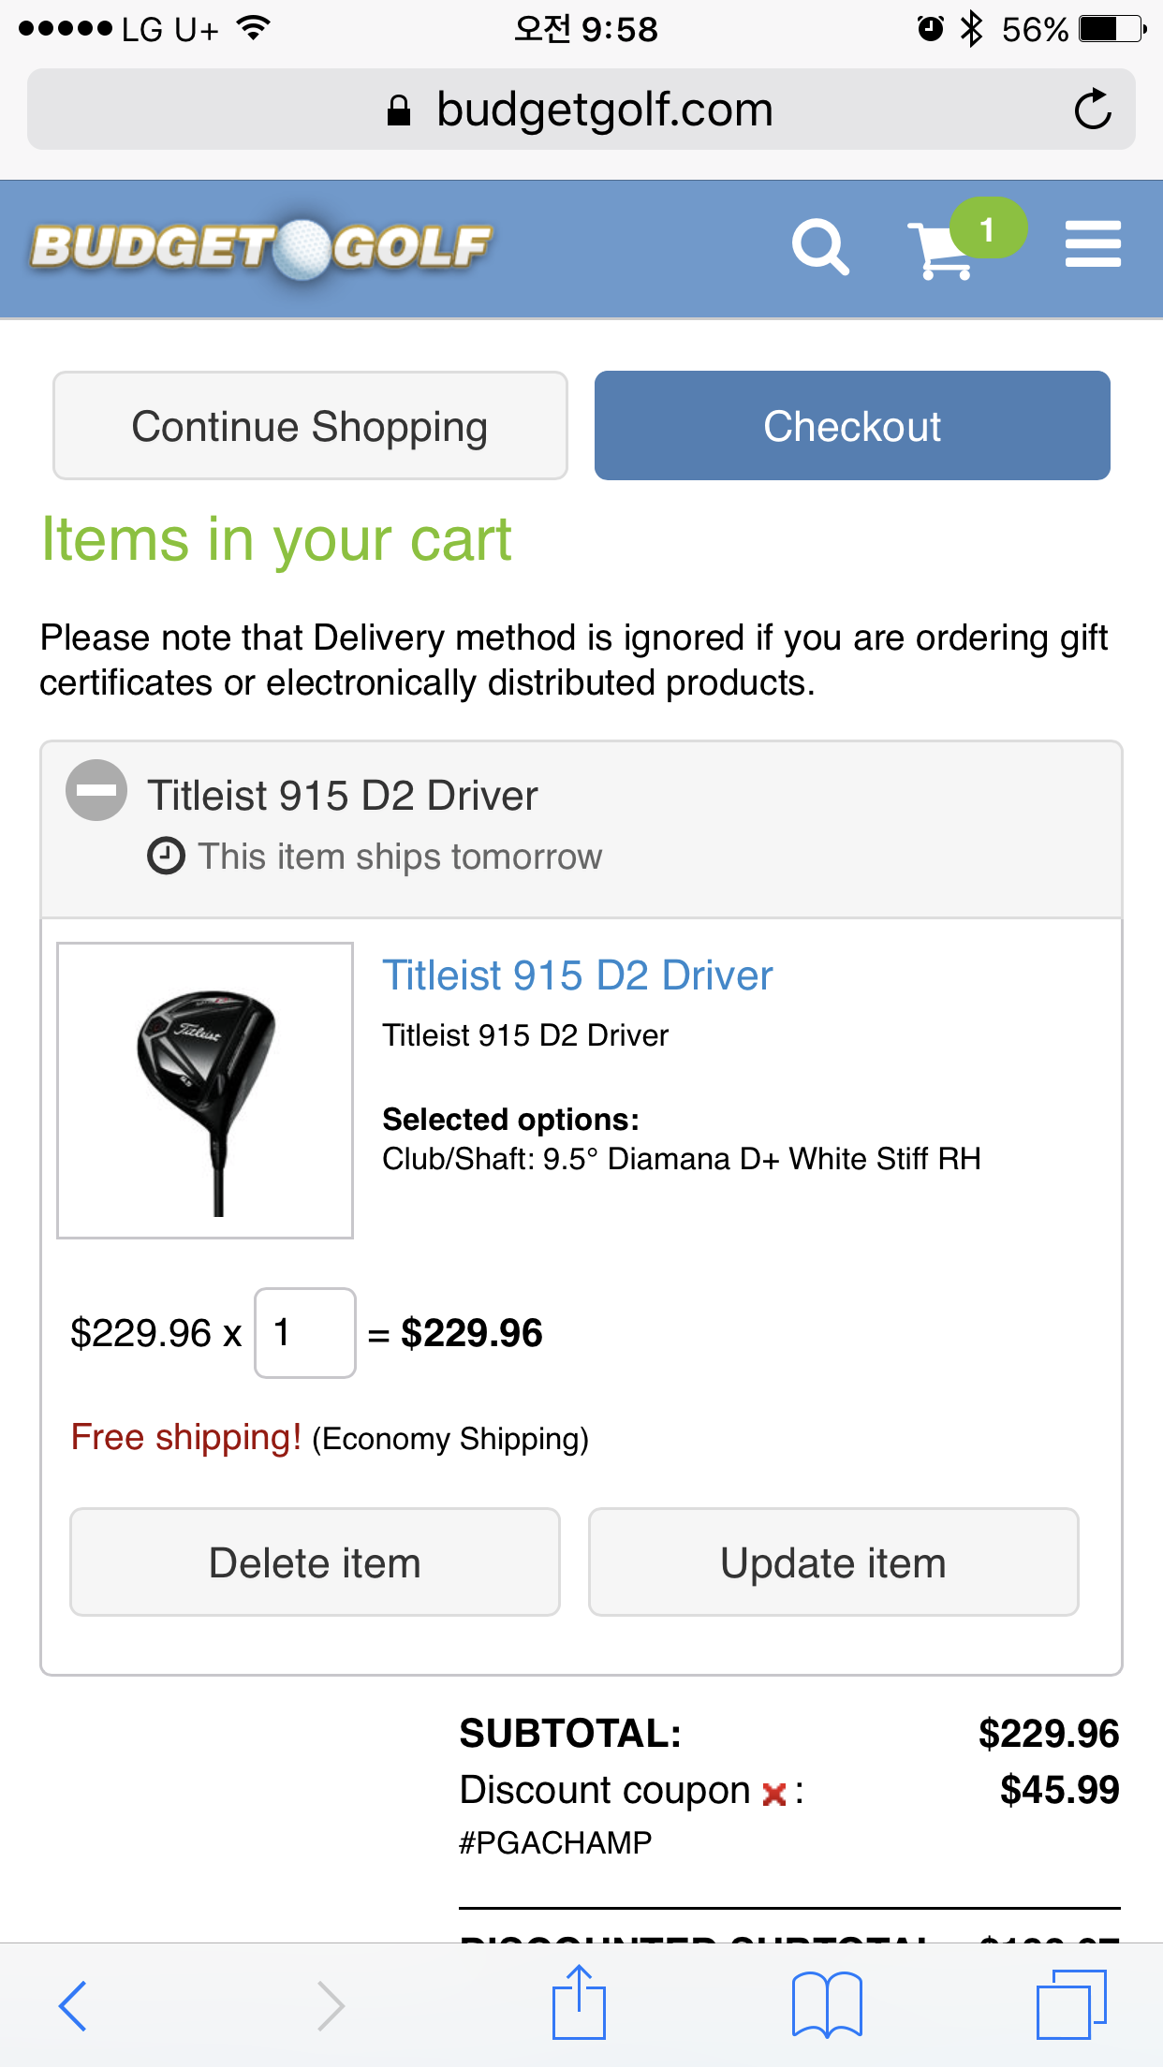The image size is (1163, 2067).
Task: Collapse the Titleist 915 D2 Driver section
Action: tap(96, 790)
